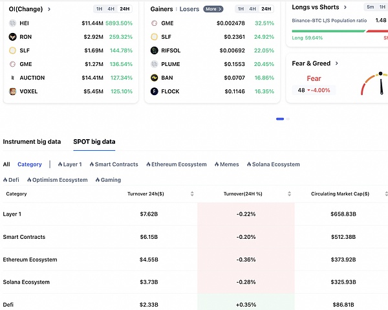
Task: Sort table by Turnover 24h($) arrows
Action: (x=192, y=194)
